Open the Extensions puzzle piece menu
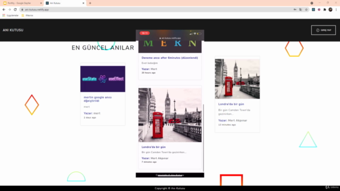Viewport: 340px width, 191px height. click(x=325, y=10)
